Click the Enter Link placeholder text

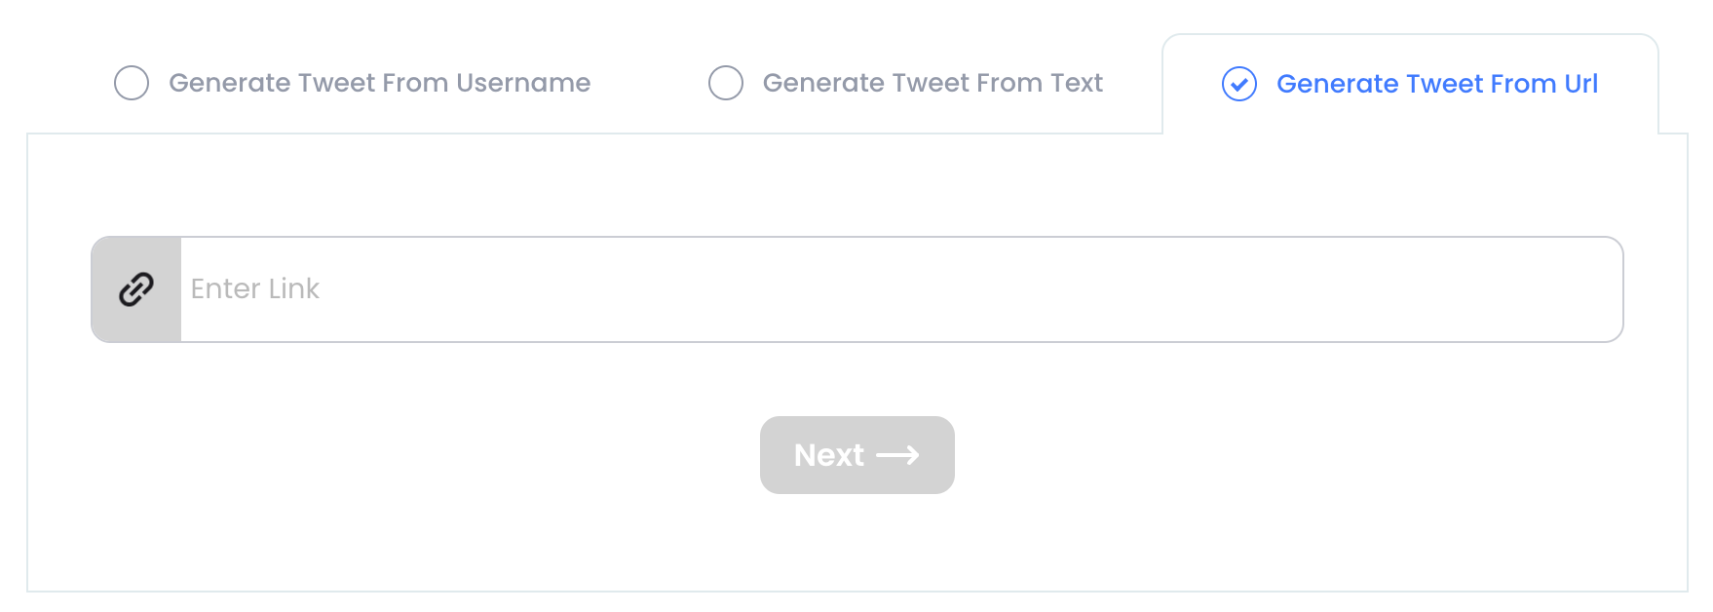(255, 288)
